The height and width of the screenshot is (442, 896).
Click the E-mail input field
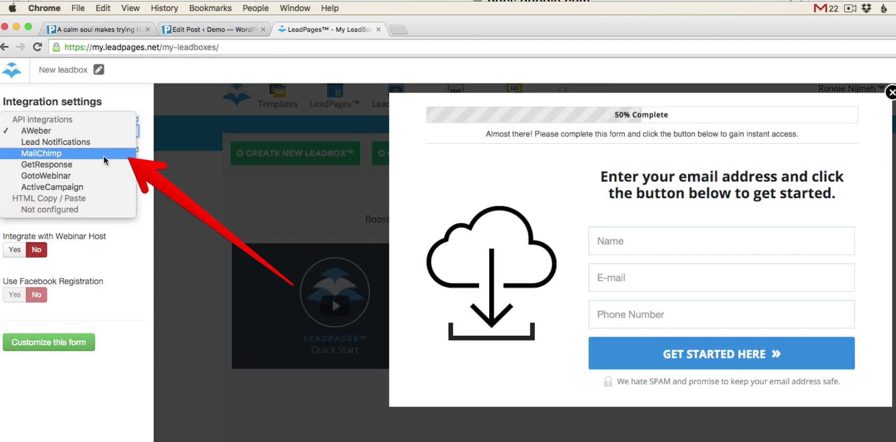coord(721,278)
